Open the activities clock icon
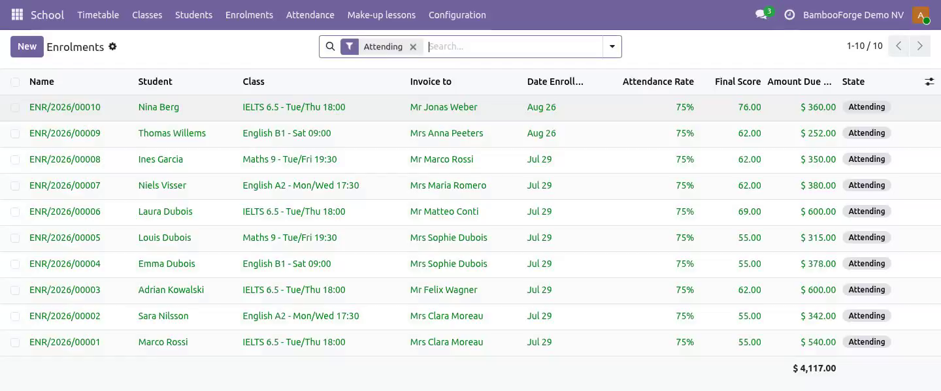 (789, 14)
